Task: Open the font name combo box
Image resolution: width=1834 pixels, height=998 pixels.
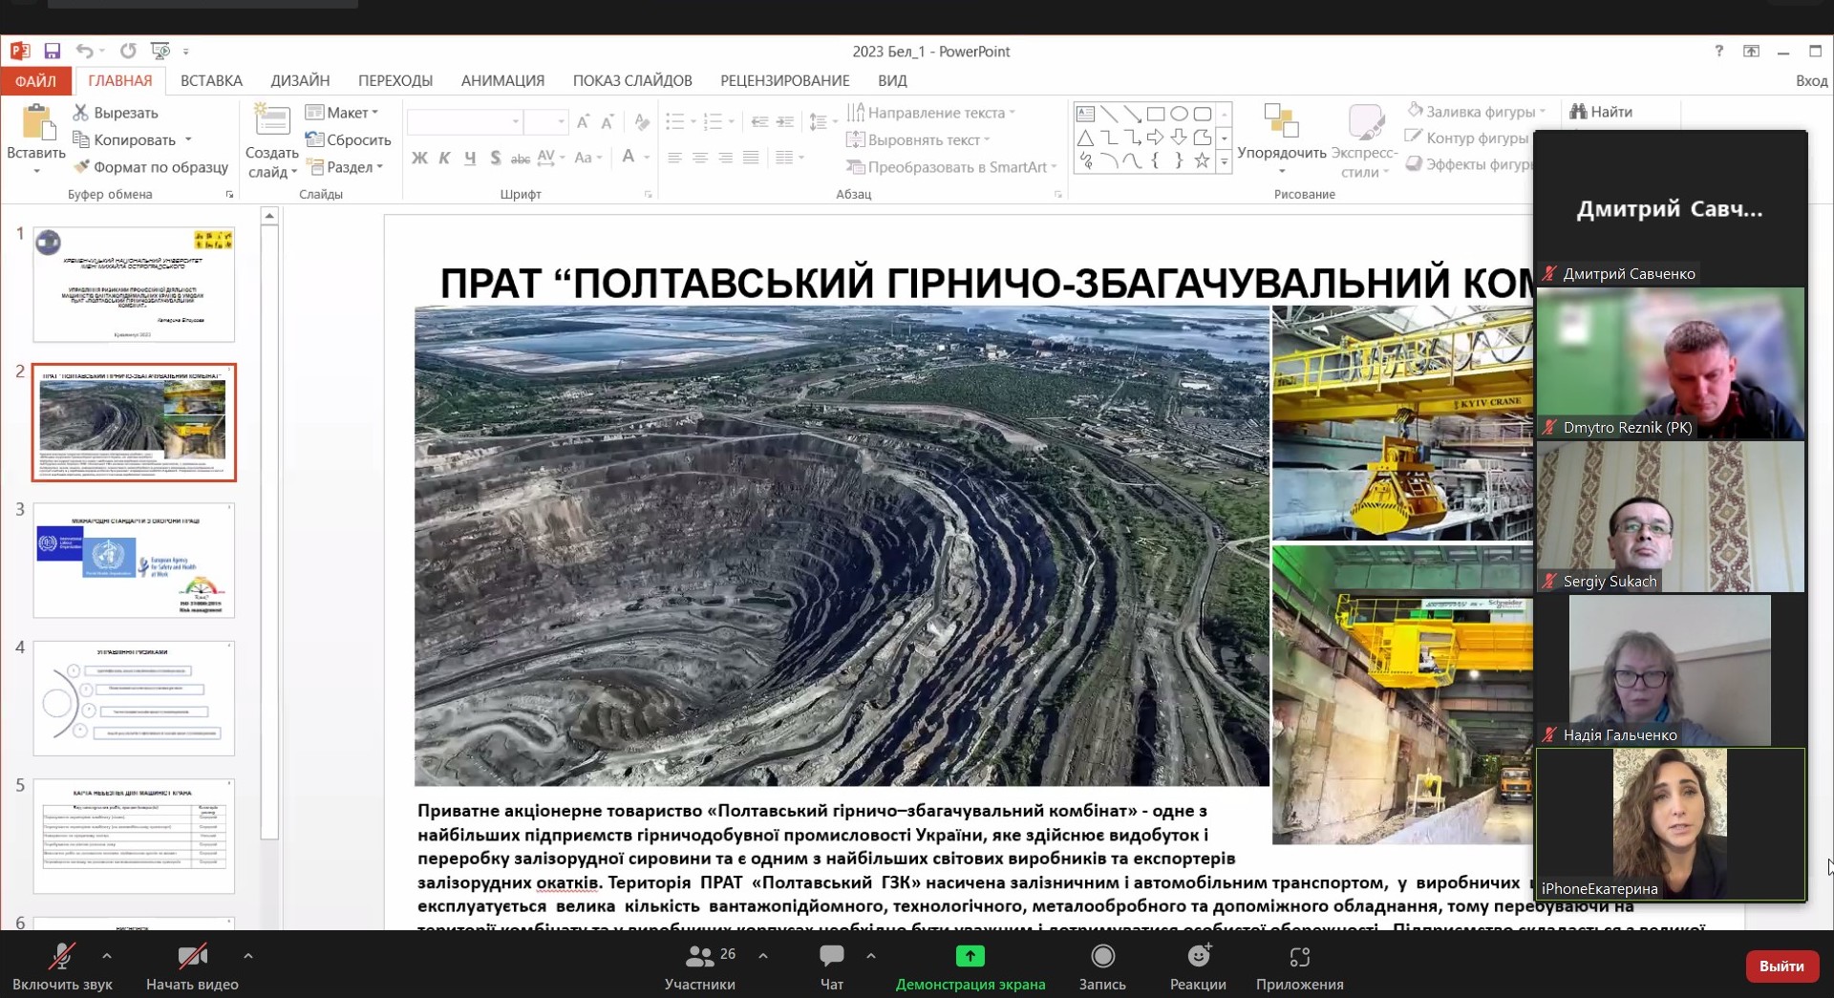Action: click(464, 121)
